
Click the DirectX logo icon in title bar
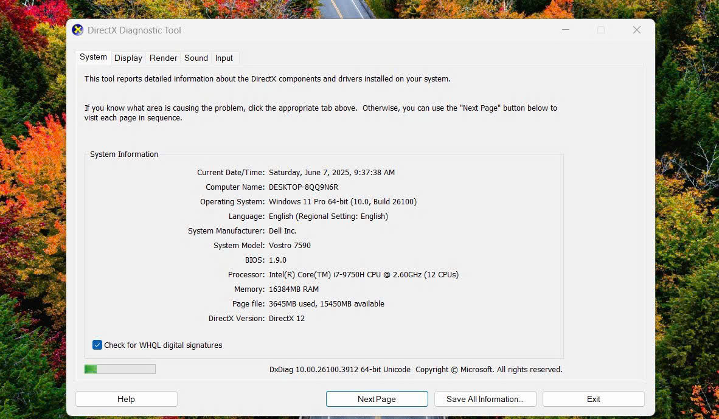coord(77,30)
